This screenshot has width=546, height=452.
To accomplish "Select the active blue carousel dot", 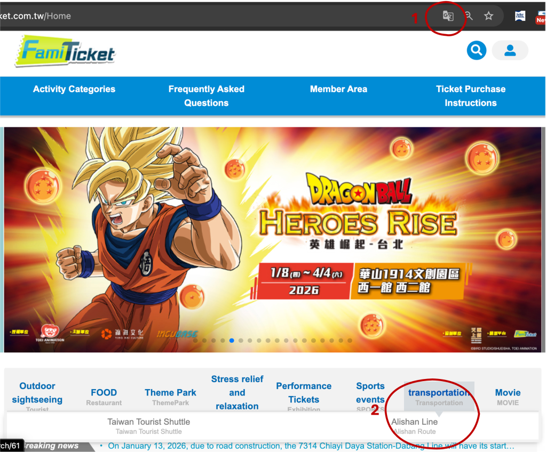I will [232, 340].
